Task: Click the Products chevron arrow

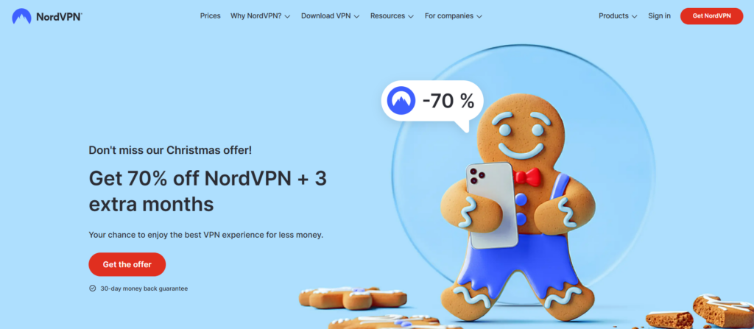Action: 634,16
